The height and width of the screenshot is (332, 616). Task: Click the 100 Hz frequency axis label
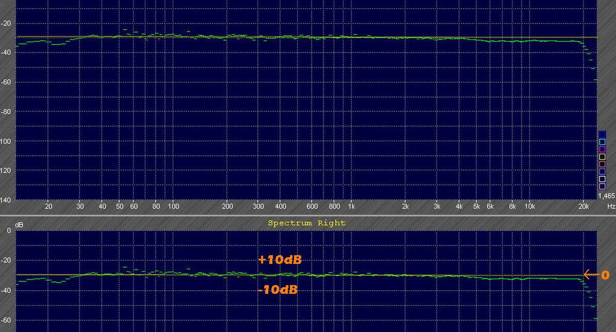173,207
